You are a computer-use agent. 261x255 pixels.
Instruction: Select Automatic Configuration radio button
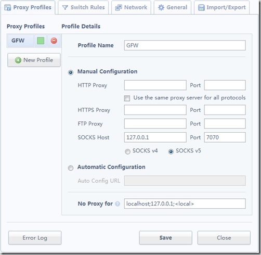click(71, 168)
